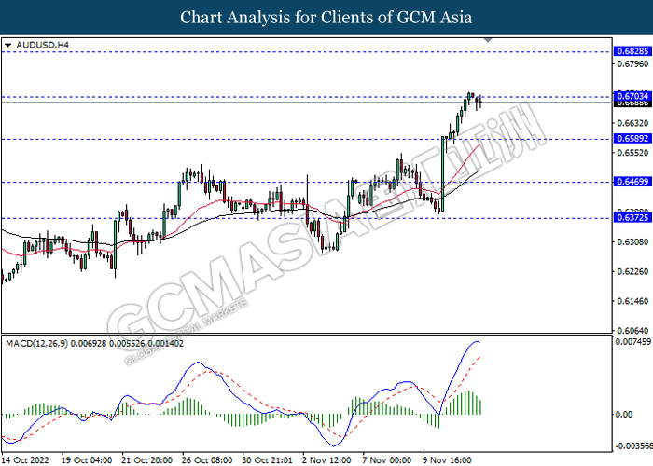Click the 0.60640 price axis value
Screen dimensions: 653x466
coord(632,331)
